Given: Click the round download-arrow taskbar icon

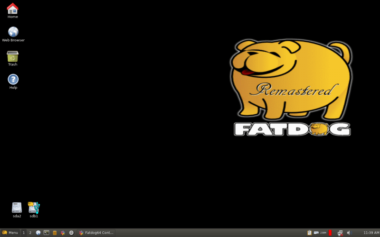Looking at the screenshot, I should click(71, 233).
